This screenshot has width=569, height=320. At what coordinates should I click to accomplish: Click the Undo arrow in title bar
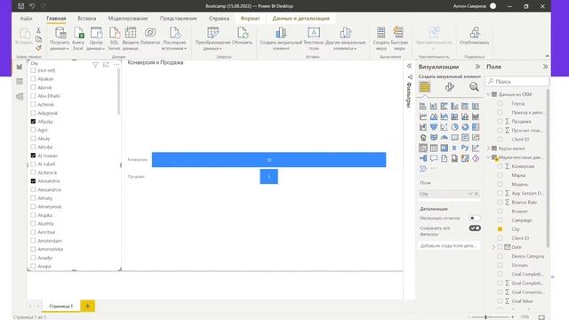[x=32, y=6]
